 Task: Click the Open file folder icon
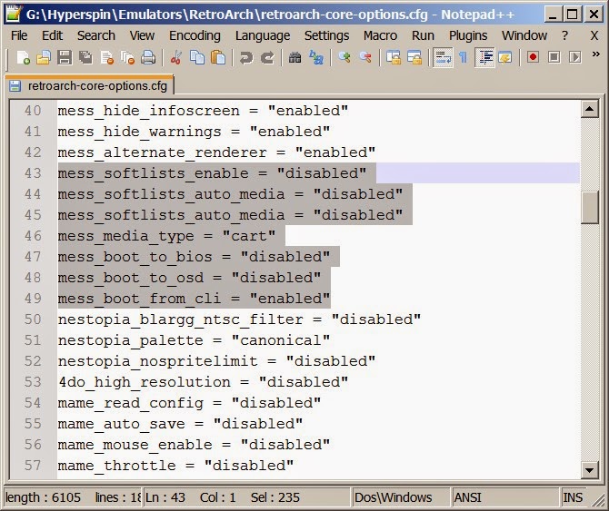(44, 58)
